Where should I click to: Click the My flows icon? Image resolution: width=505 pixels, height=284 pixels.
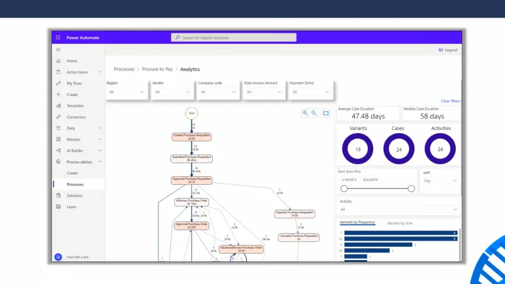pyautogui.click(x=58, y=83)
